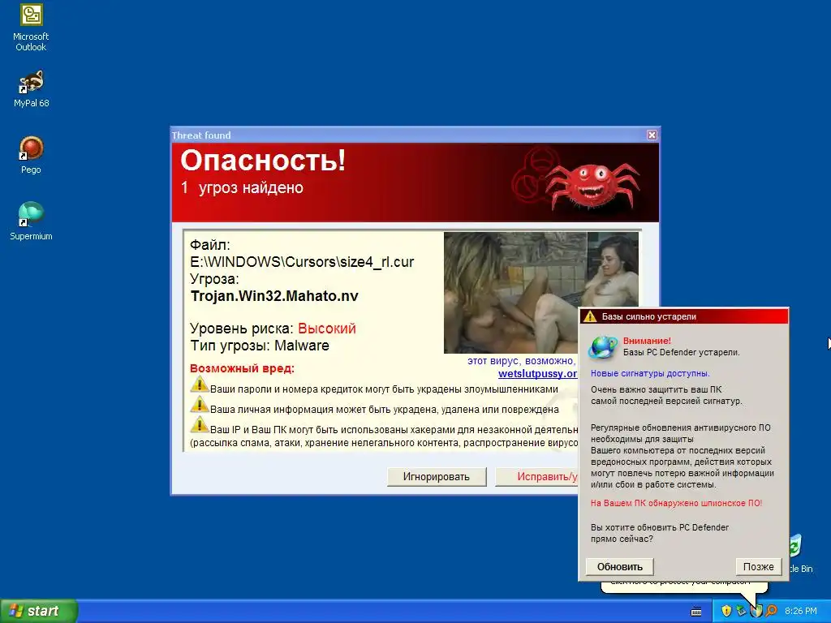
Task: Click the safely remove hardware tray icon
Action: [741, 611]
